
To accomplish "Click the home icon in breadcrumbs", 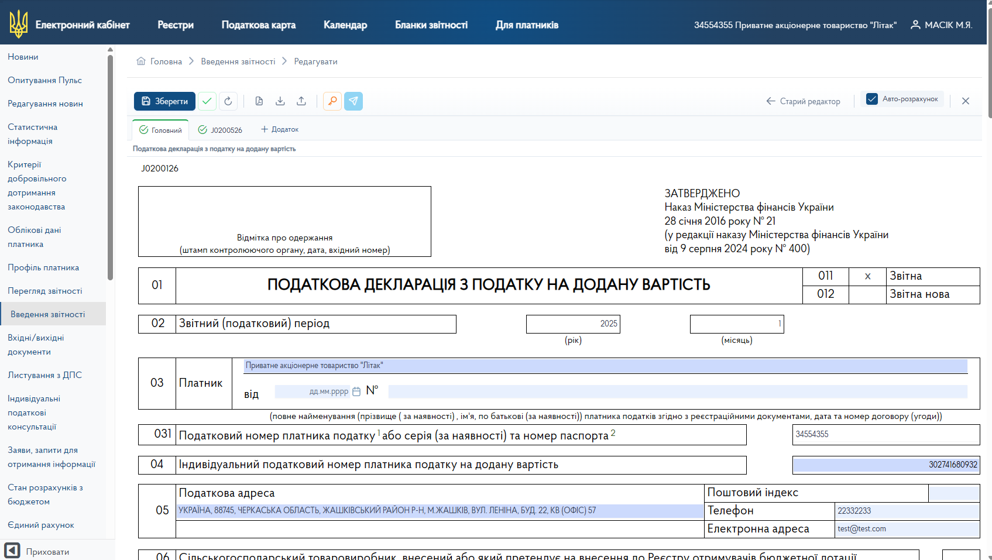I will tap(141, 61).
